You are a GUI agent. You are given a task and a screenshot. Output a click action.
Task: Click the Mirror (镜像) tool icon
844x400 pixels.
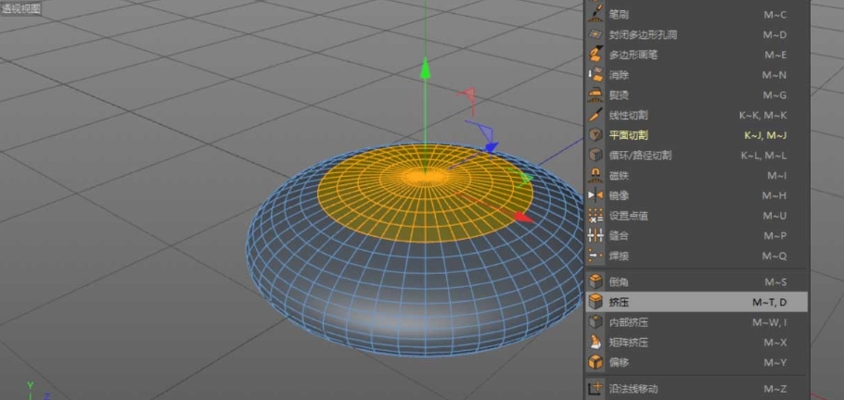tap(595, 195)
